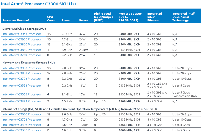This screenshot has width=201, height=133.
Task: Open the Intel Atom C3558 Processor link
Action: point(22,86)
